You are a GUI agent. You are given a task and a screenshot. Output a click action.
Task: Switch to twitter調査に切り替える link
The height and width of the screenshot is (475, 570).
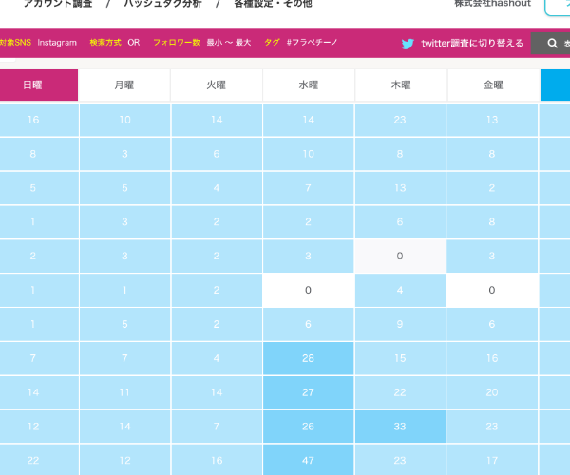click(x=472, y=44)
